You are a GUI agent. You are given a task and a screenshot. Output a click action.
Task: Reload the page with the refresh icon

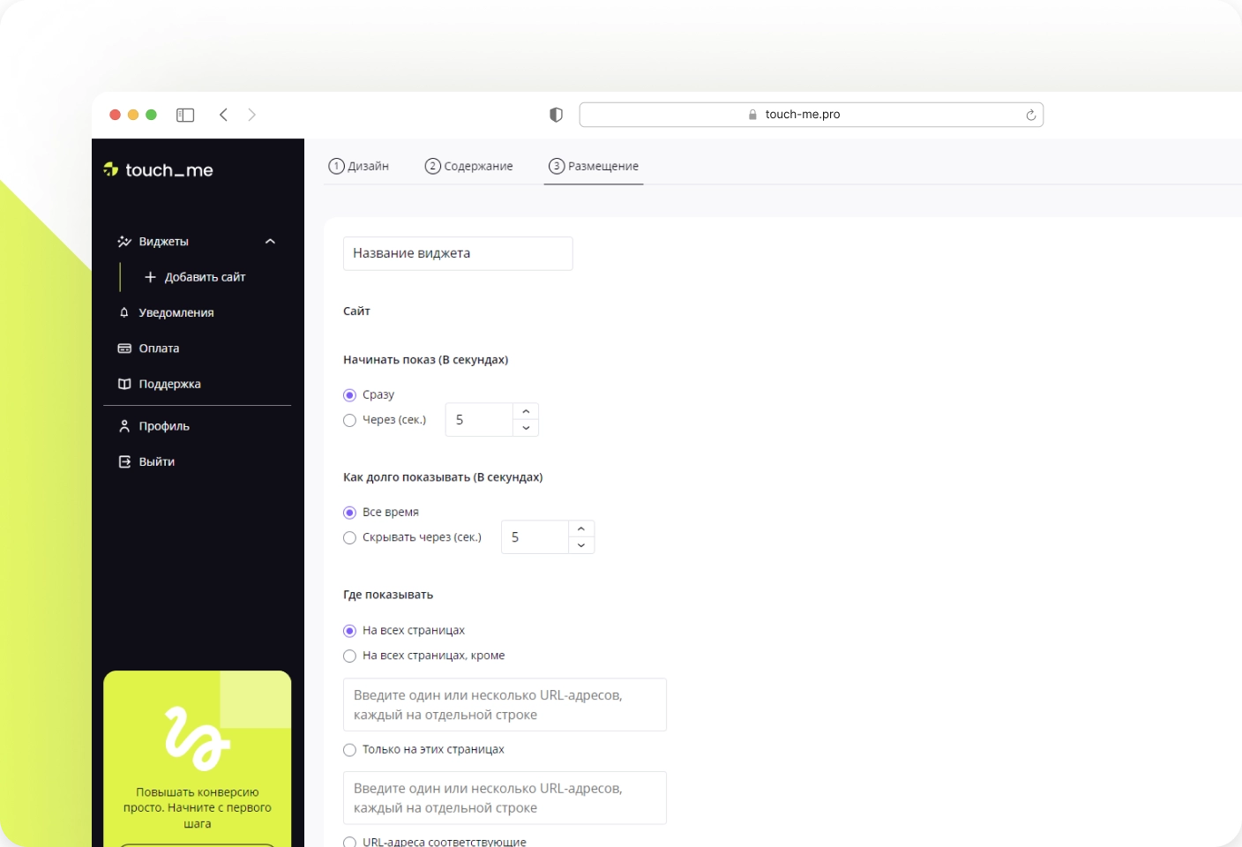[1030, 115]
